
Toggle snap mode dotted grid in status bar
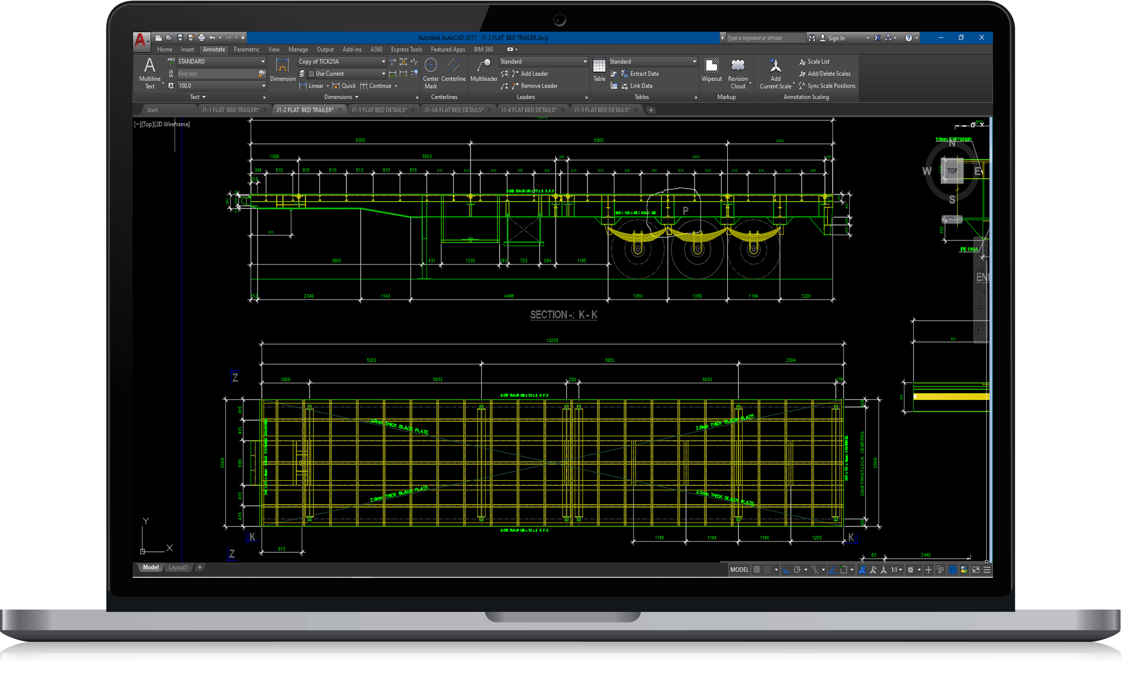pyautogui.click(x=767, y=569)
